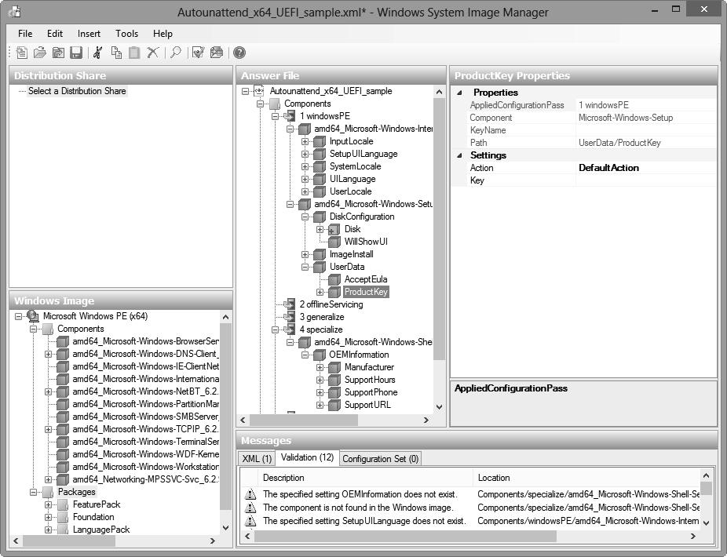727x557 pixels.
Task: Select the SetupUILanguage validation message row
Action: (x=469, y=521)
